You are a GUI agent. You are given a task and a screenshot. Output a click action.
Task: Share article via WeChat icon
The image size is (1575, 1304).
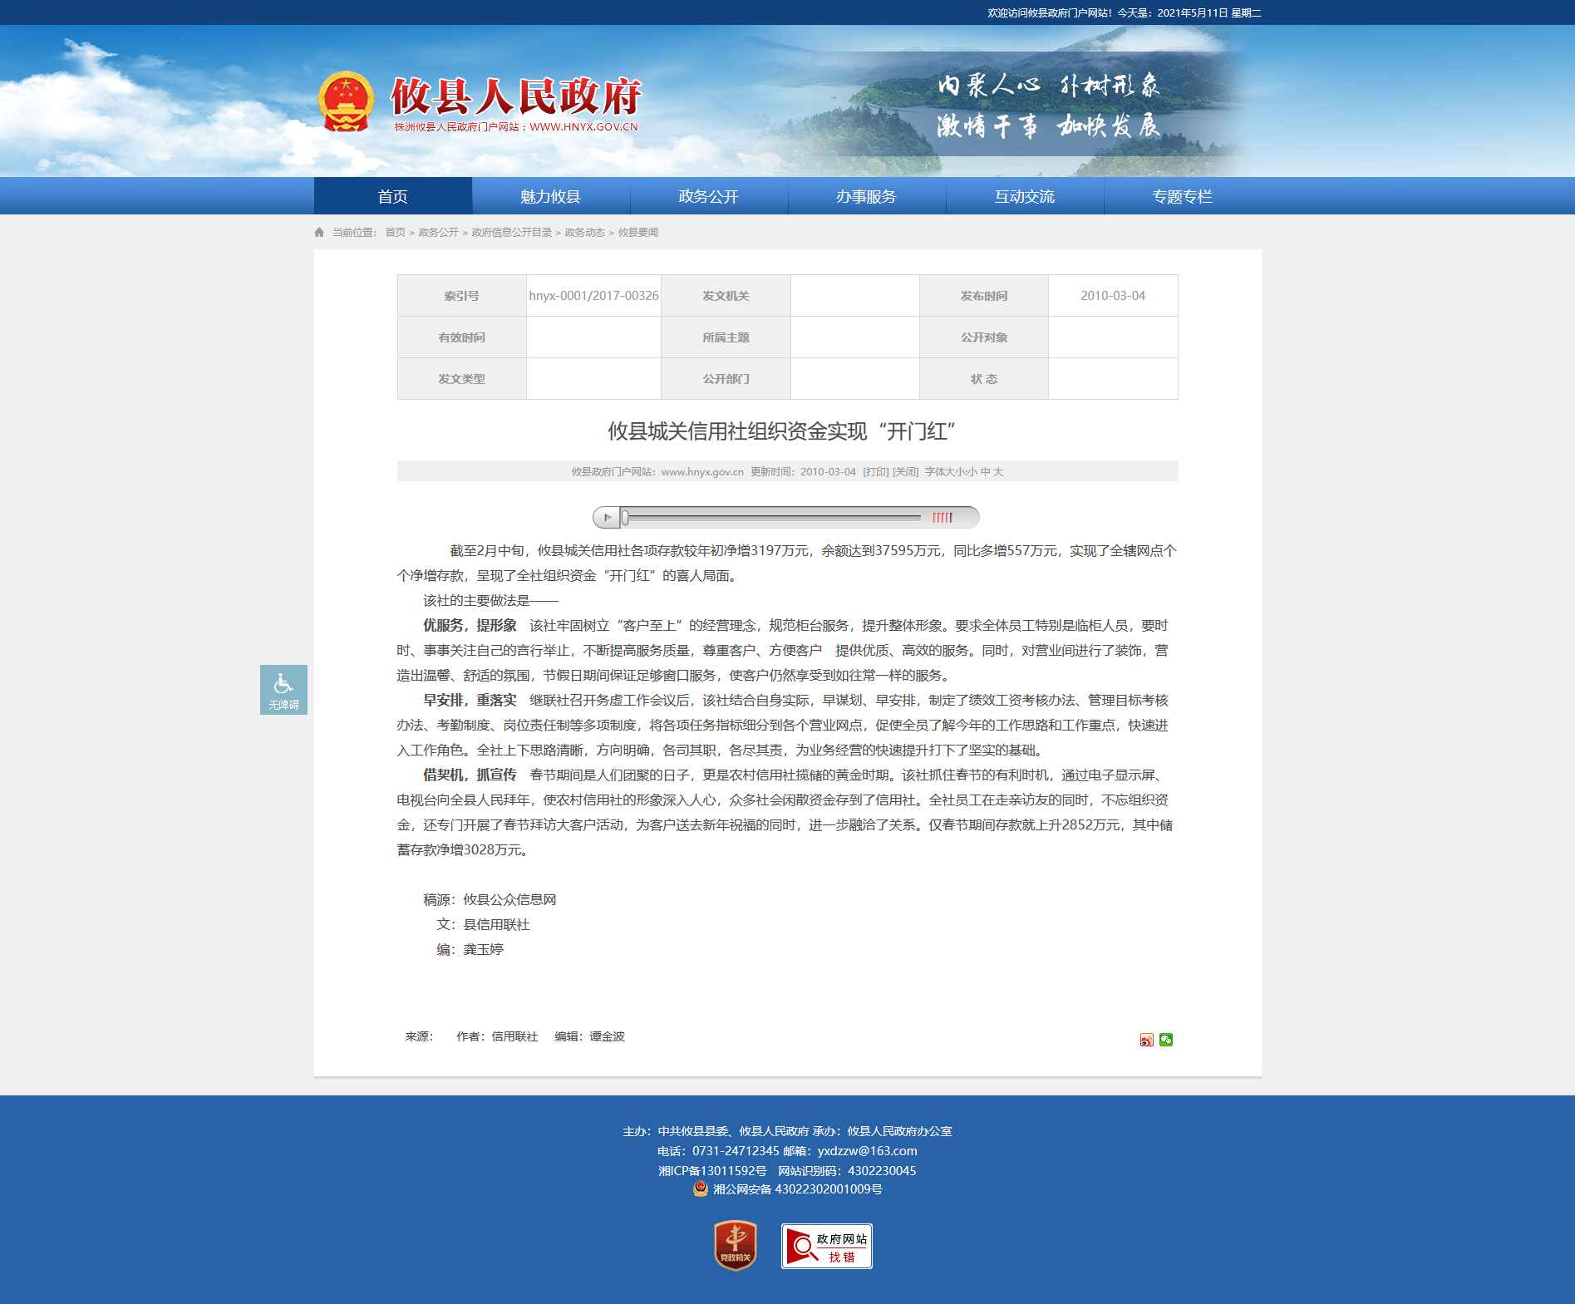pos(1166,1040)
